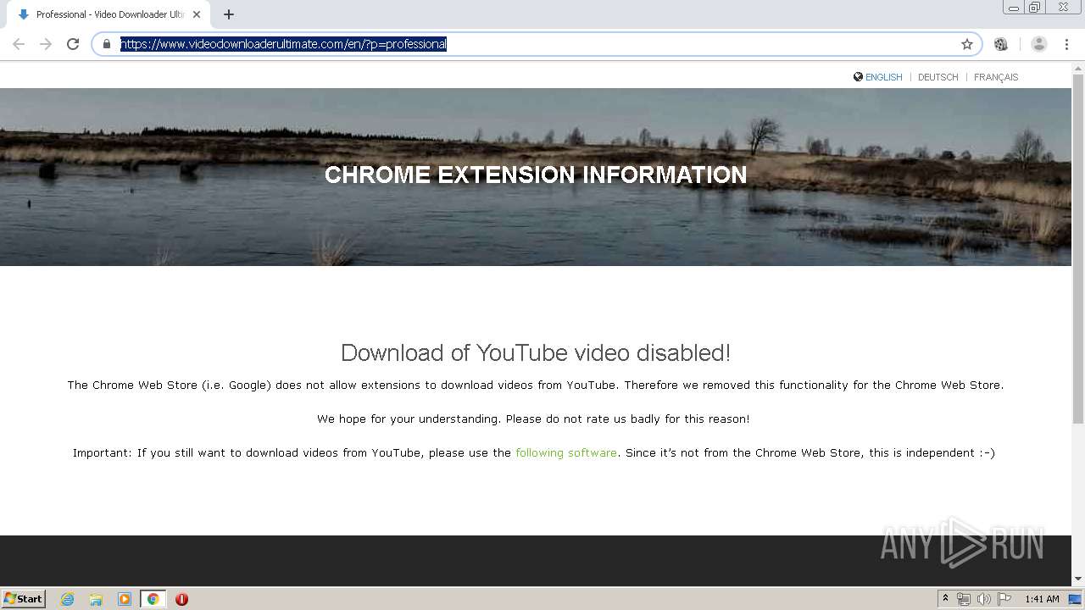
Task: Click the 'Download of YouTube video disabled!' heading
Action: [536, 352]
